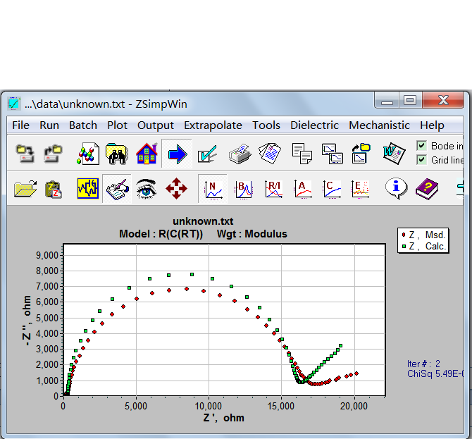The height and width of the screenshot is (439, 472).
Task: Click the printer icon in toolbar
Action: click(240, 154)
